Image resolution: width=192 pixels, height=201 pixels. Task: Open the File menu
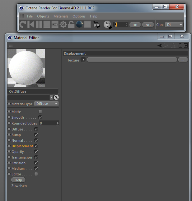point(30,16)
